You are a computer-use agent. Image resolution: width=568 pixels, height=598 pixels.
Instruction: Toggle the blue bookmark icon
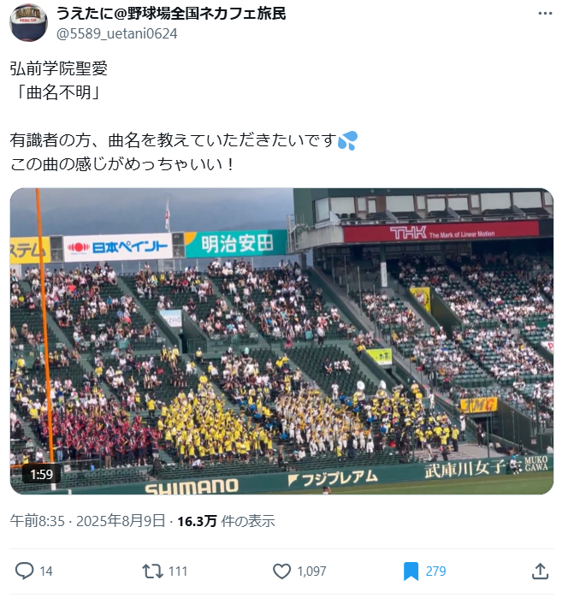(x=411, y=571)
